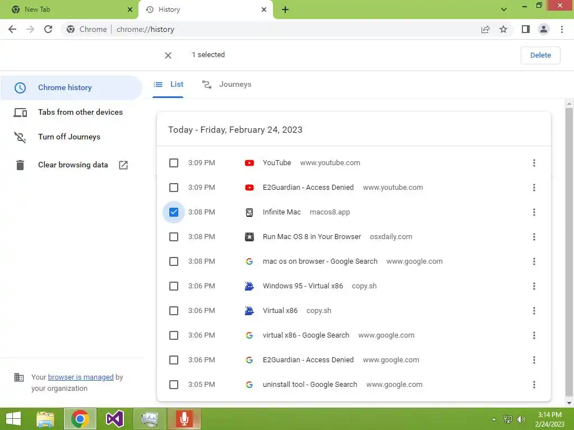Open the external link icon beside Clear browsing data

[x=123, y=165]
